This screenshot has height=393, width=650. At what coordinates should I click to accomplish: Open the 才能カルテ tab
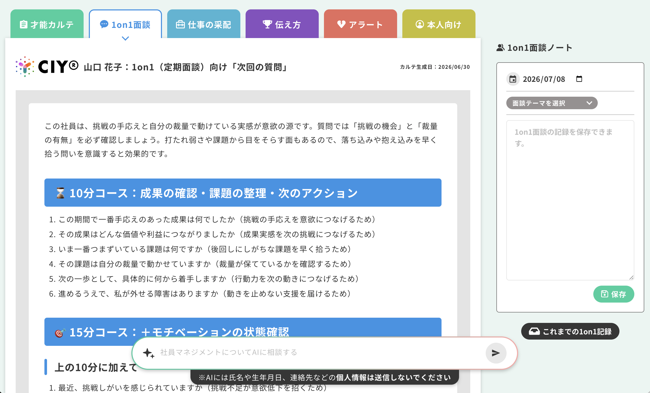pyautogui.click(x=47, y=24)
